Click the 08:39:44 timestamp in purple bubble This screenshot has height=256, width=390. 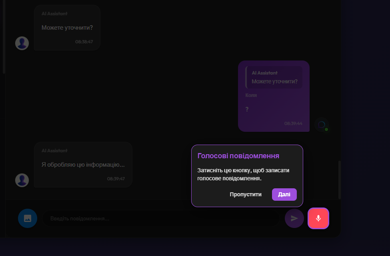click(x=293, y=123)
